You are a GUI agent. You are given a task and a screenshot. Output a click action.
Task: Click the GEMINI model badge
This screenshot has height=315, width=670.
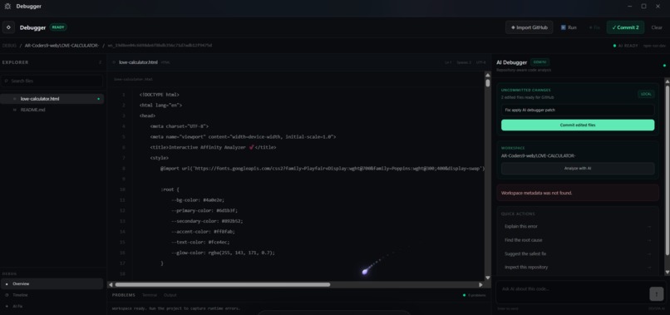pyautogui.click(x=539, y=62)
